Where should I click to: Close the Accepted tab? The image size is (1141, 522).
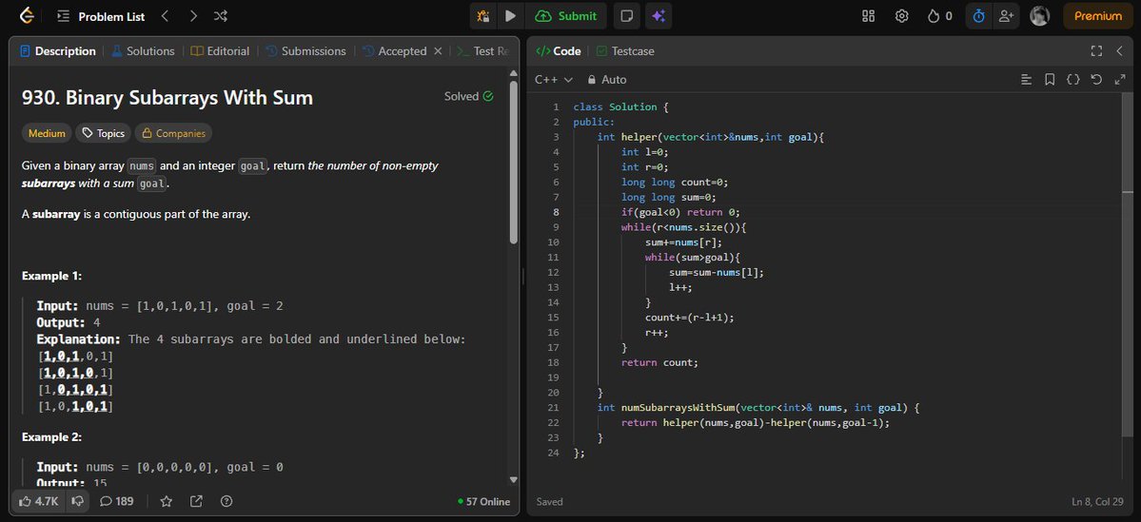[x=438, y=51]
